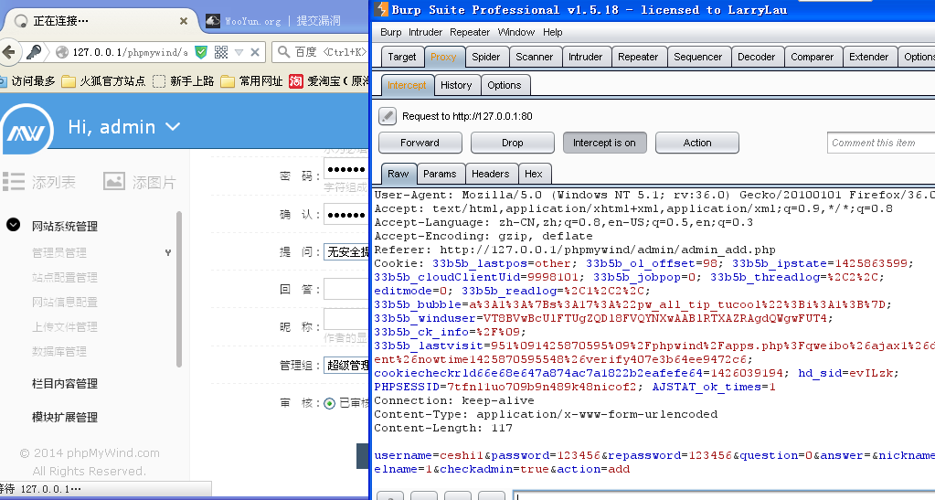This screenshot has width=935, height=500.
Task: Open the 管理组 group dropdown
Action: click(345, 365)
